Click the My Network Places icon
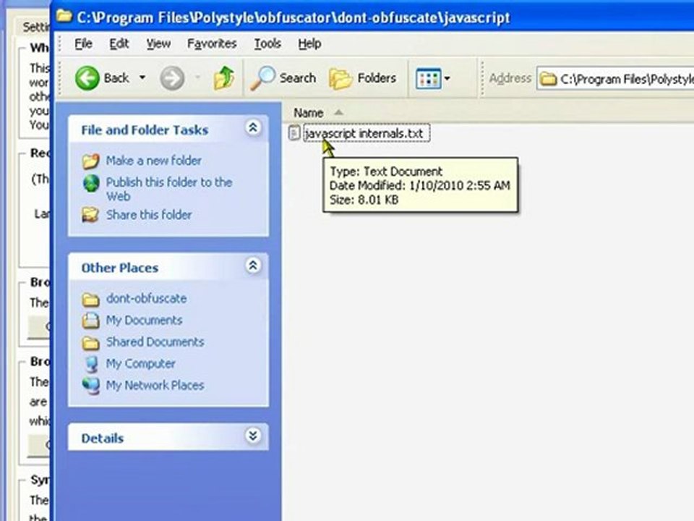The image size is (694, 521). [91, 385]
